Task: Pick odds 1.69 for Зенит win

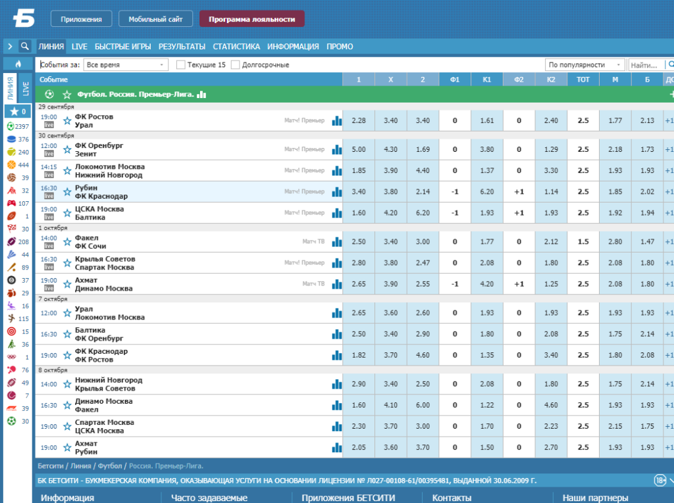Action: coord(423,149)
